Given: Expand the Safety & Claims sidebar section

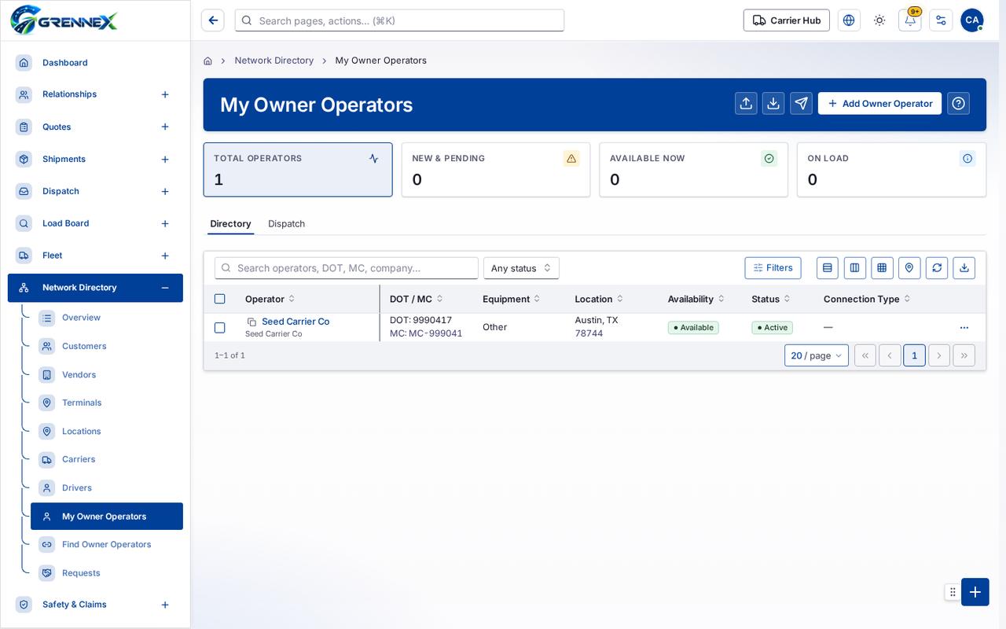Looking at the screenshot, I should [x=165, y=605].
